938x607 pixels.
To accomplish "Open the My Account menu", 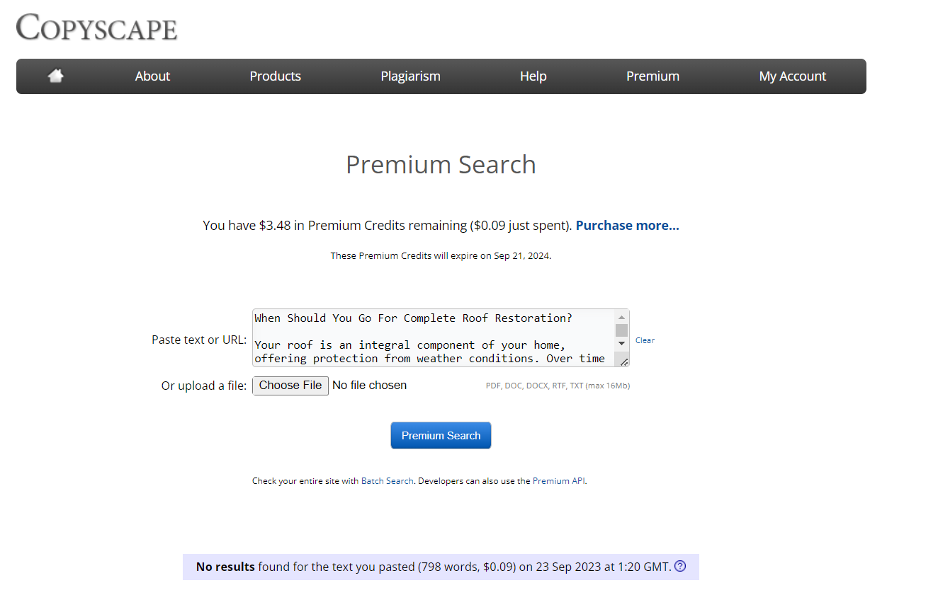I will 793,76.
